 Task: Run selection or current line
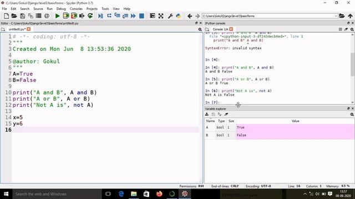tap(82, 16)
